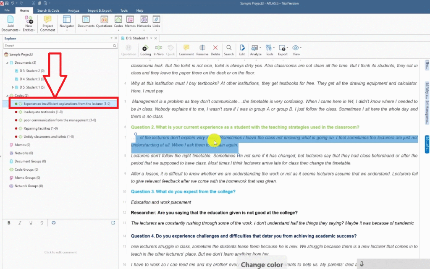The image size is (430, 269).
Task: Collapse the Documents (3) tree node
Action: click(7, 63)
